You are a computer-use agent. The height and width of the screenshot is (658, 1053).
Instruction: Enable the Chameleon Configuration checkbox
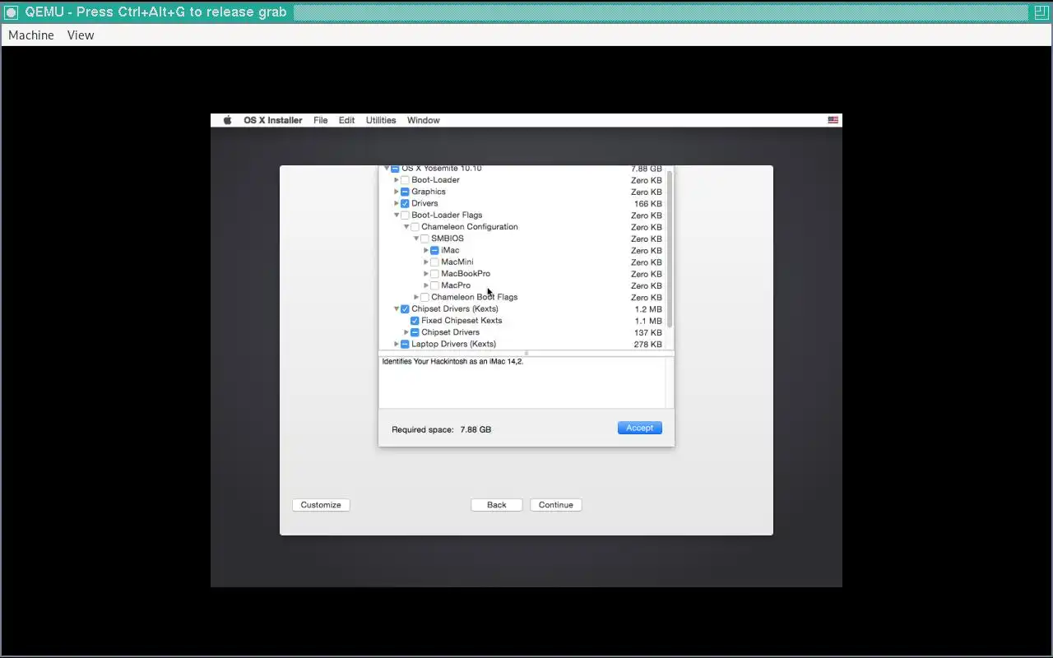click(415, 227)
